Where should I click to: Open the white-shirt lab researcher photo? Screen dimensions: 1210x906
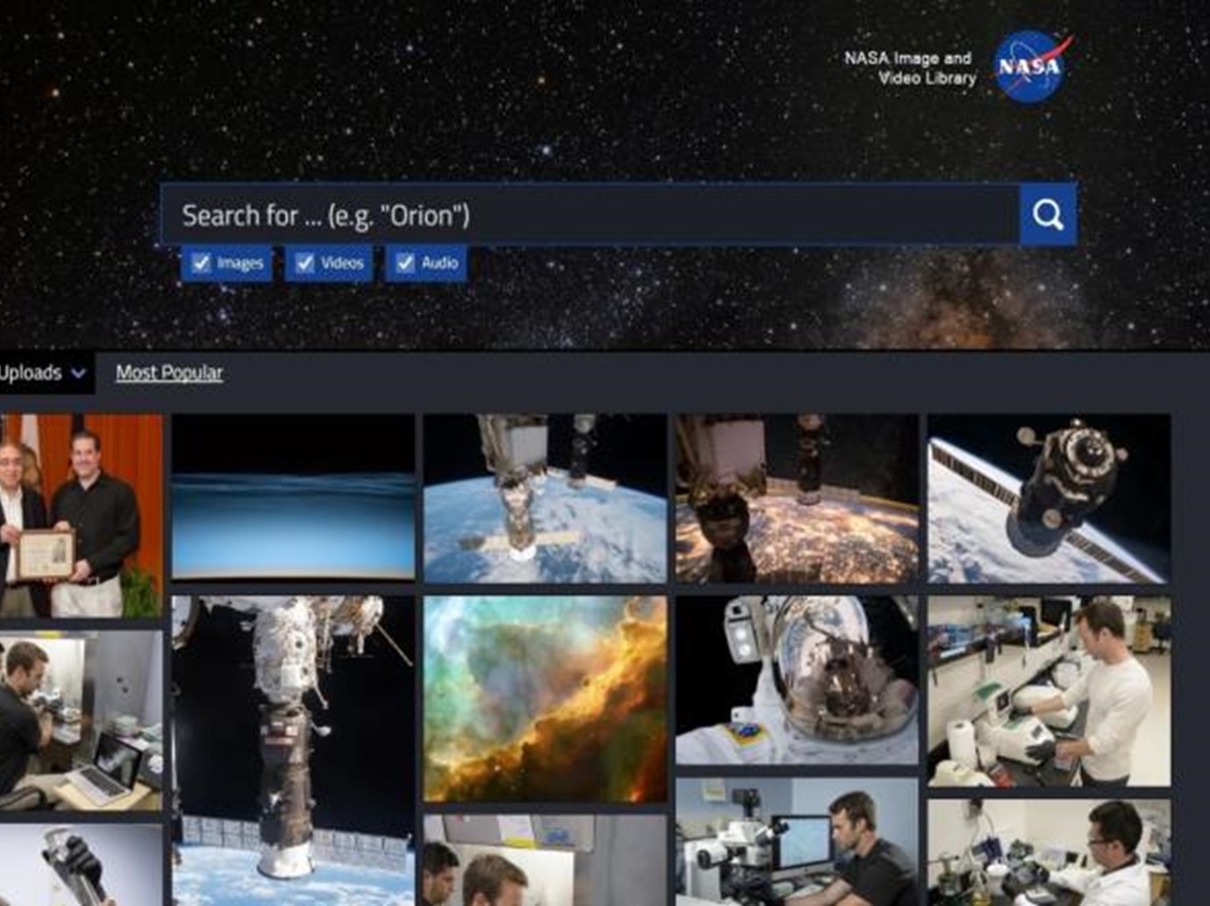pos(1049,691)
